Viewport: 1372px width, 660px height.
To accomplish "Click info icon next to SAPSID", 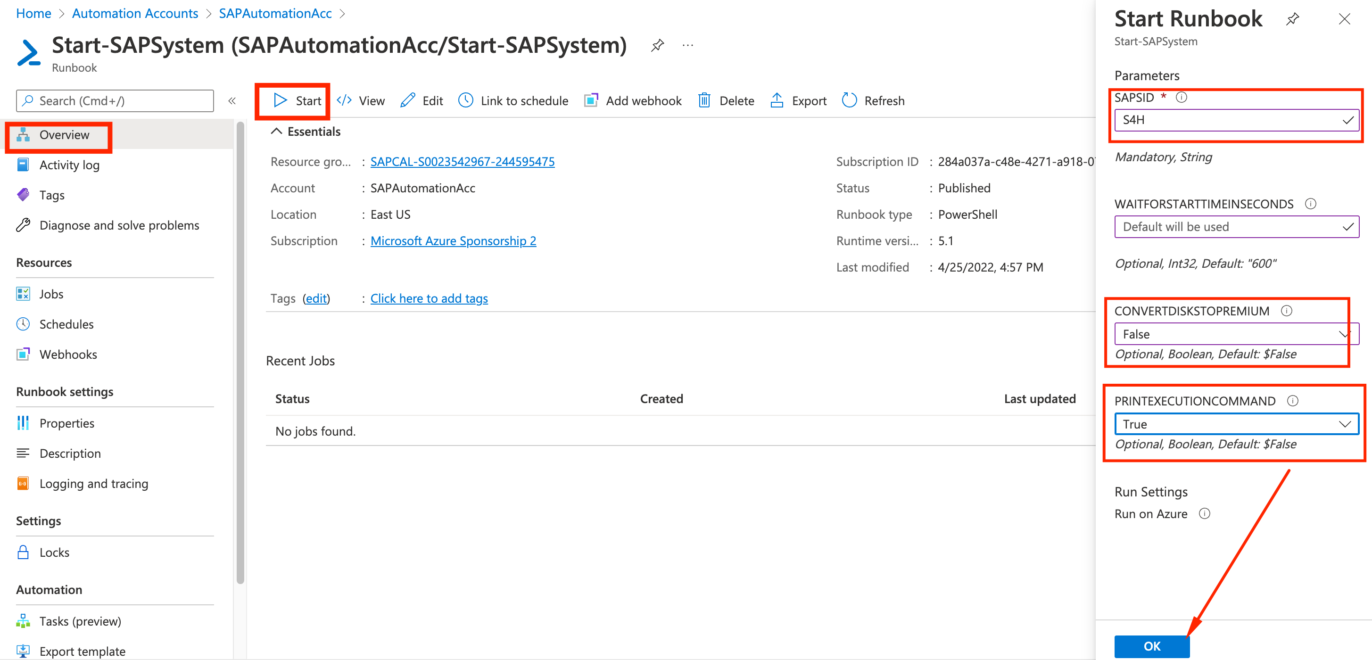I will (1181, 97).
